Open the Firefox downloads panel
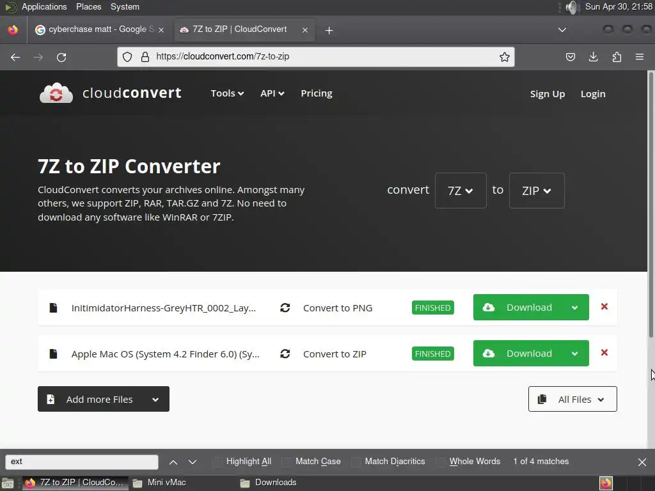655x491 pixels. click(x=593, y=57)
